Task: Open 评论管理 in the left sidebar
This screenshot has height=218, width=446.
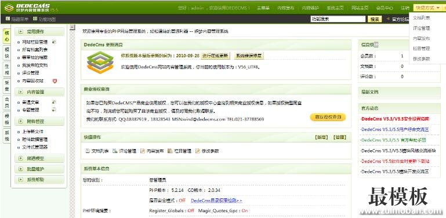Action: click(31, 73)
